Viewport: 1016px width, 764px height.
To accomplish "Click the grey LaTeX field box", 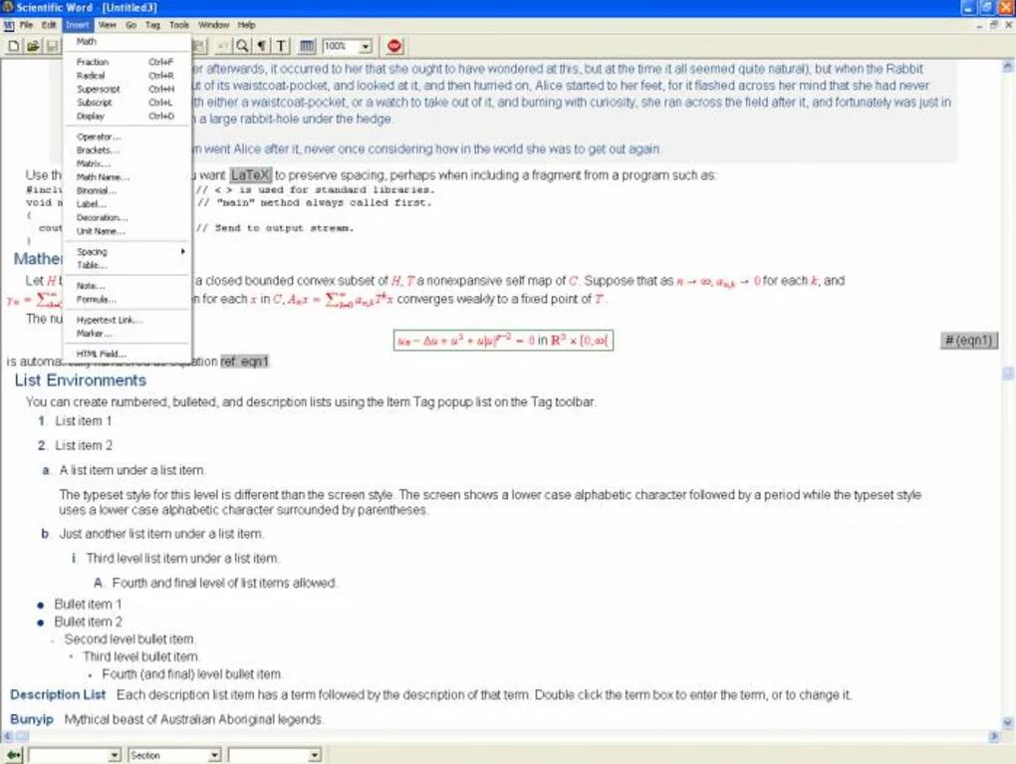I will pos(250,175).
